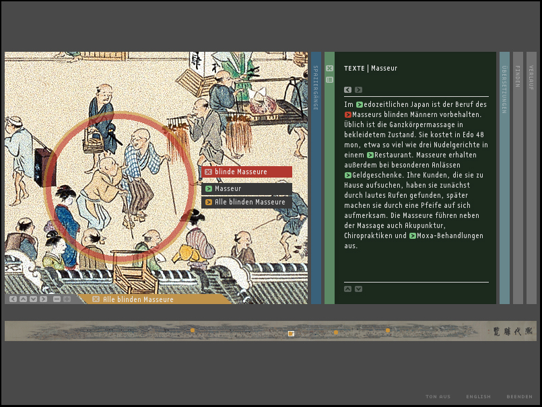Open the SPAZIERGÄNGE vertical tab
The height and width of the screenshot is (407, 542).
point(316,178)
